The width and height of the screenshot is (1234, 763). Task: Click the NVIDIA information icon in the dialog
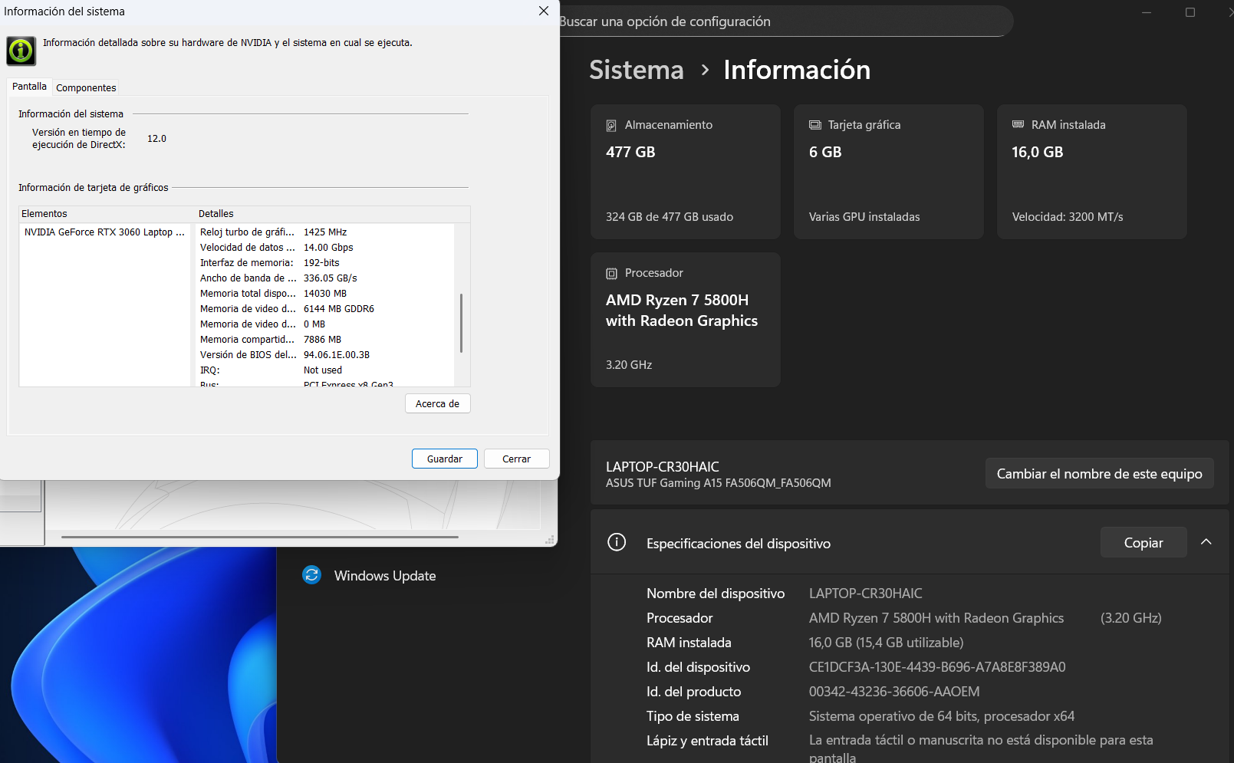click(21, 51)
